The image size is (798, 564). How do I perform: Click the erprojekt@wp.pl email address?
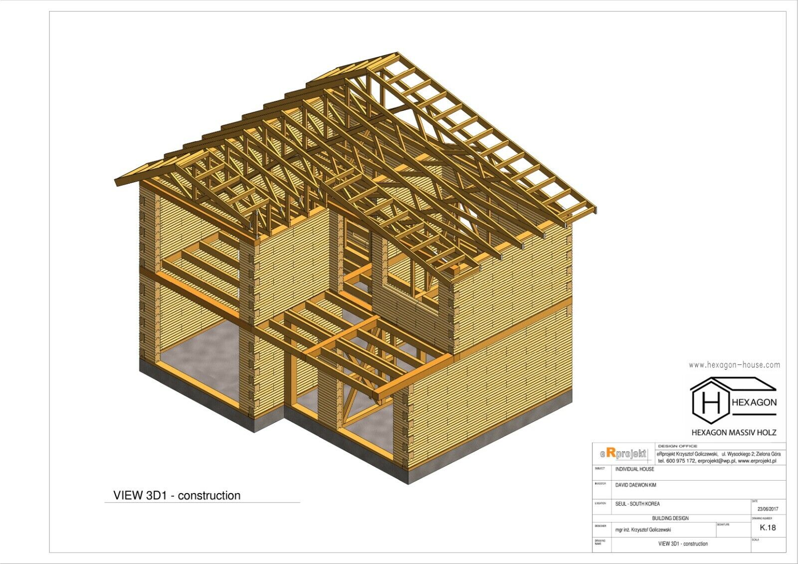[x=716, y=461]
